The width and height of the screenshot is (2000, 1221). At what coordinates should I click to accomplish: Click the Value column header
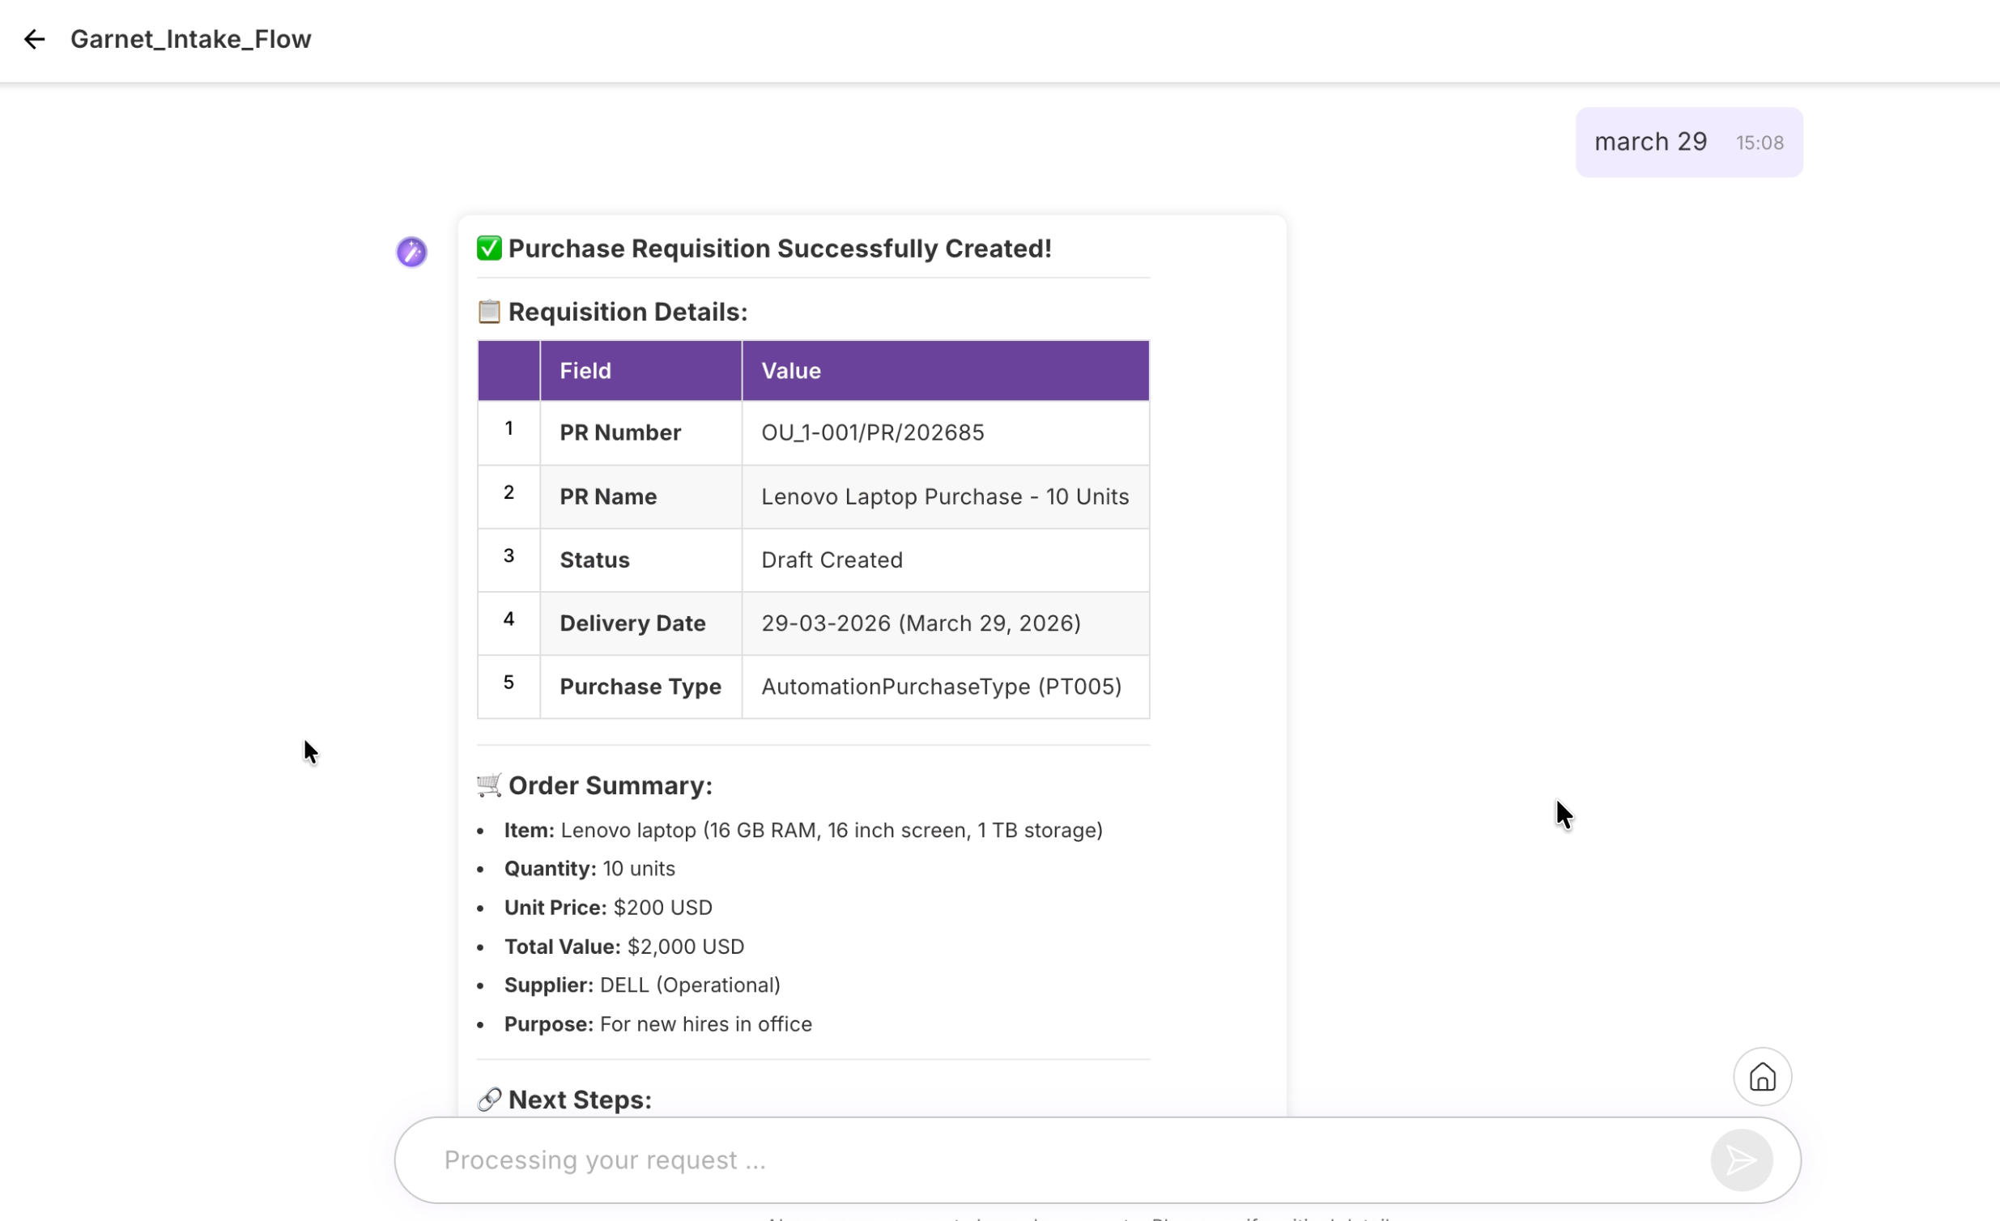tap(790, 371)
